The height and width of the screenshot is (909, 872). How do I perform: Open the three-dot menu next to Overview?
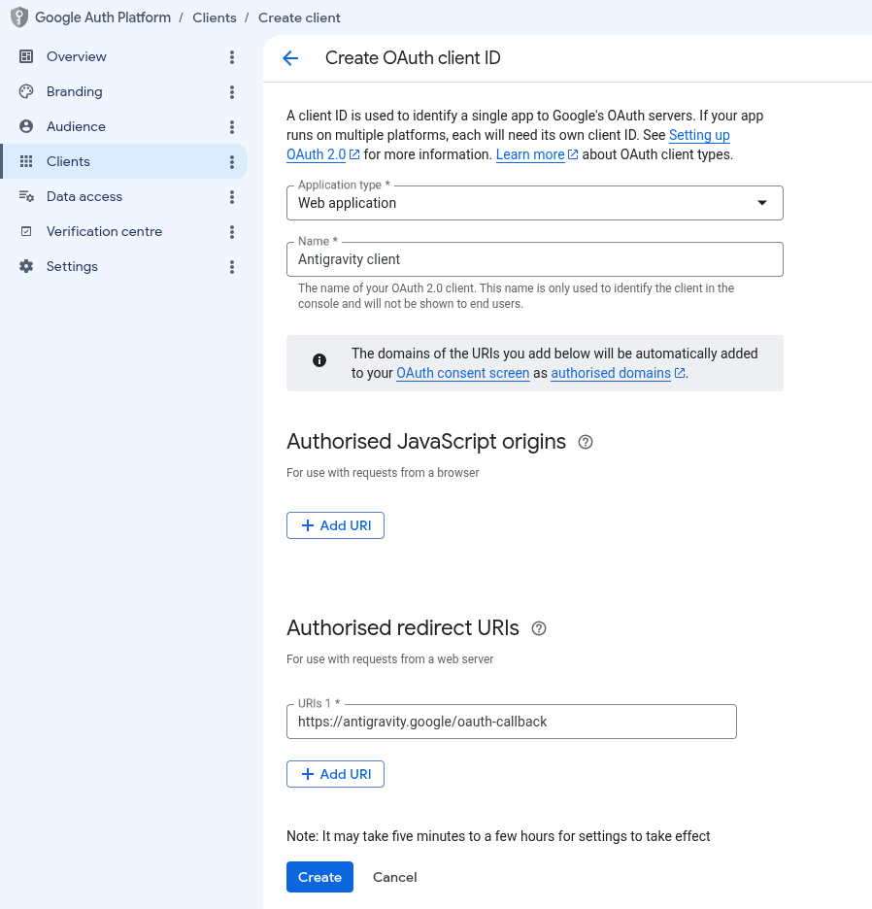232,56
